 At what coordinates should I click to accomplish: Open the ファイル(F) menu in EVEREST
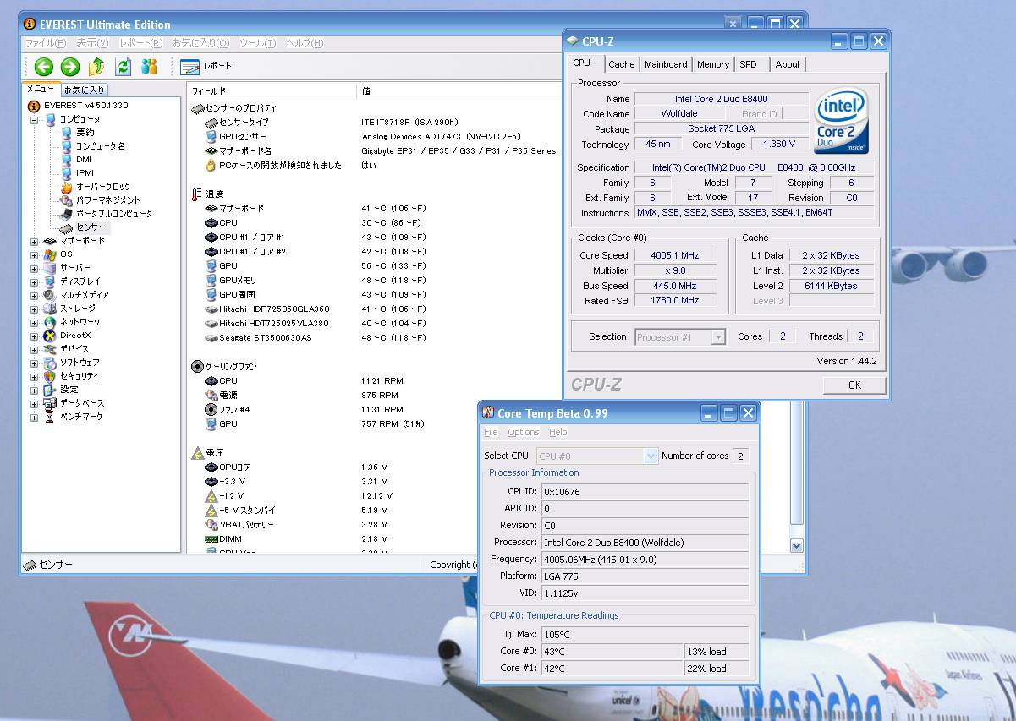46,43
